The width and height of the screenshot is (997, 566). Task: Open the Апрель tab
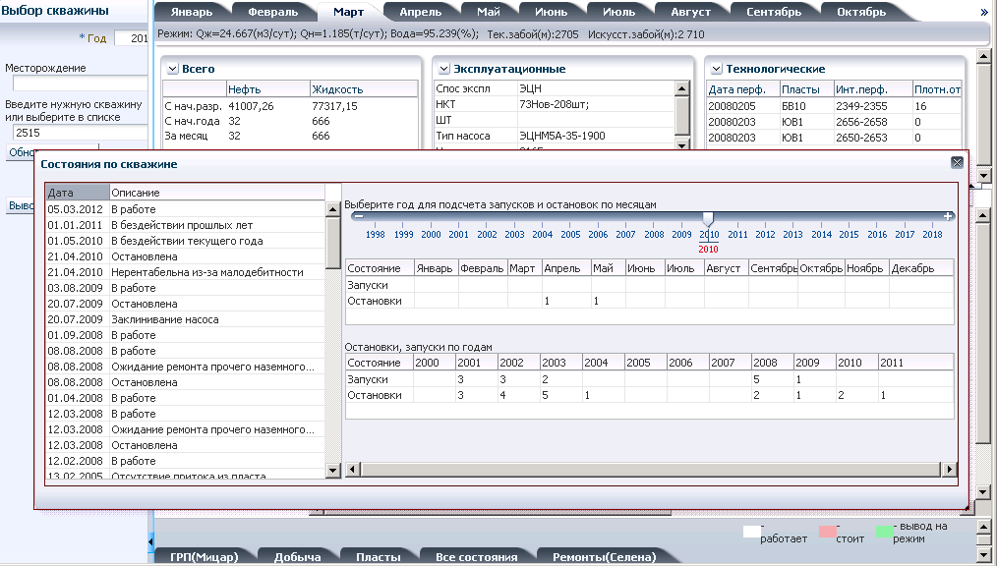click(420, 12)
